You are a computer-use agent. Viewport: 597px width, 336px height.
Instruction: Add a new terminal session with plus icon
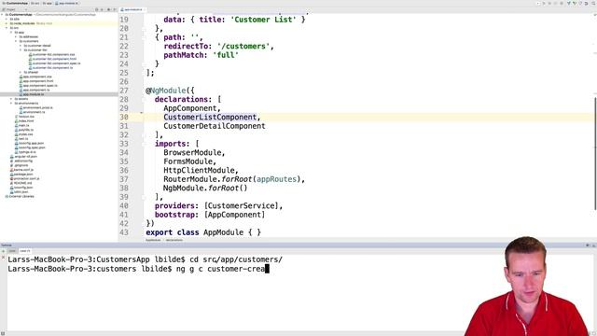pos(3,251)
